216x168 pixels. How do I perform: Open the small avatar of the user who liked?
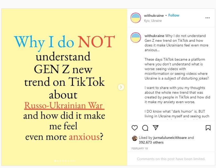[x=134, y=138]
